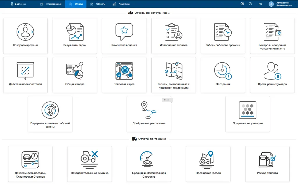Open the Результаты задач chart icon
Viewport: 298px width, 191px height.
point(75,32)
